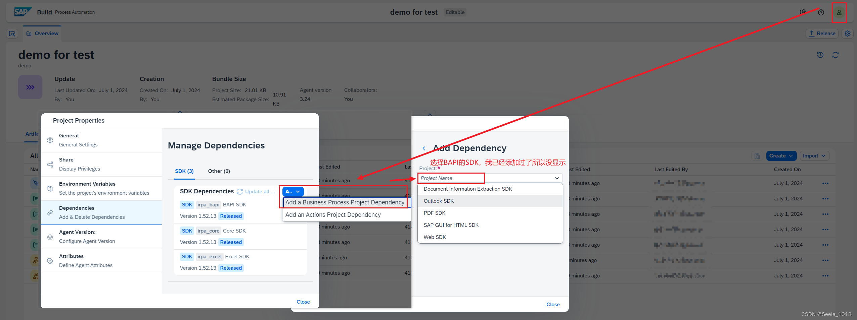Click the paste icon left of Create

(x=757, y=156)
